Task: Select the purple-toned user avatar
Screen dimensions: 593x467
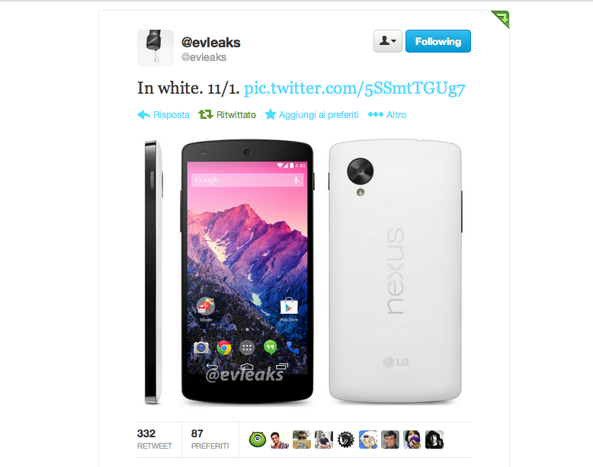Action: (412, 440)
